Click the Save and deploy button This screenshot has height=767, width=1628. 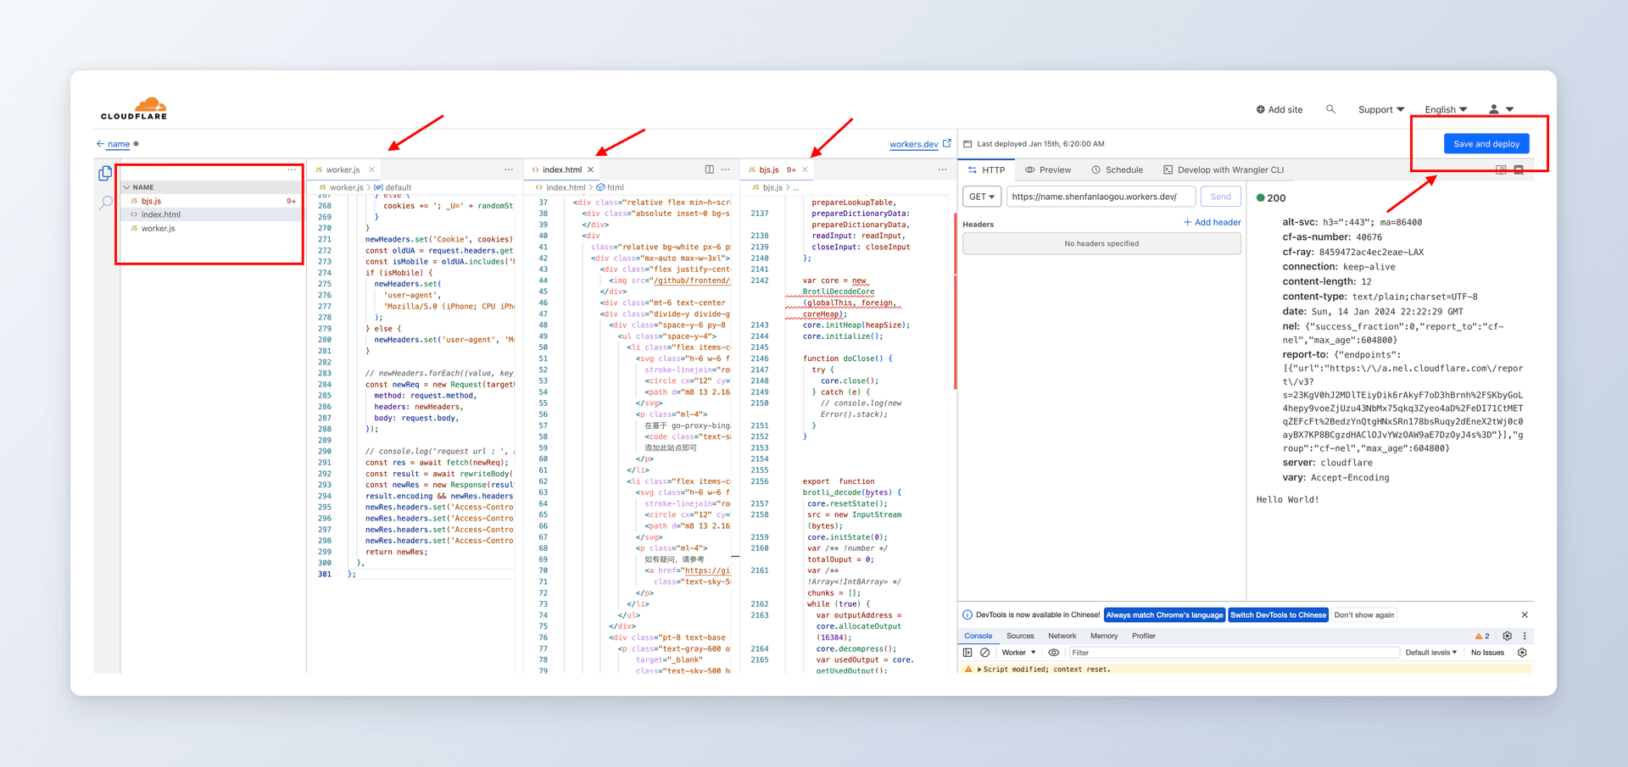[1486, 143]
